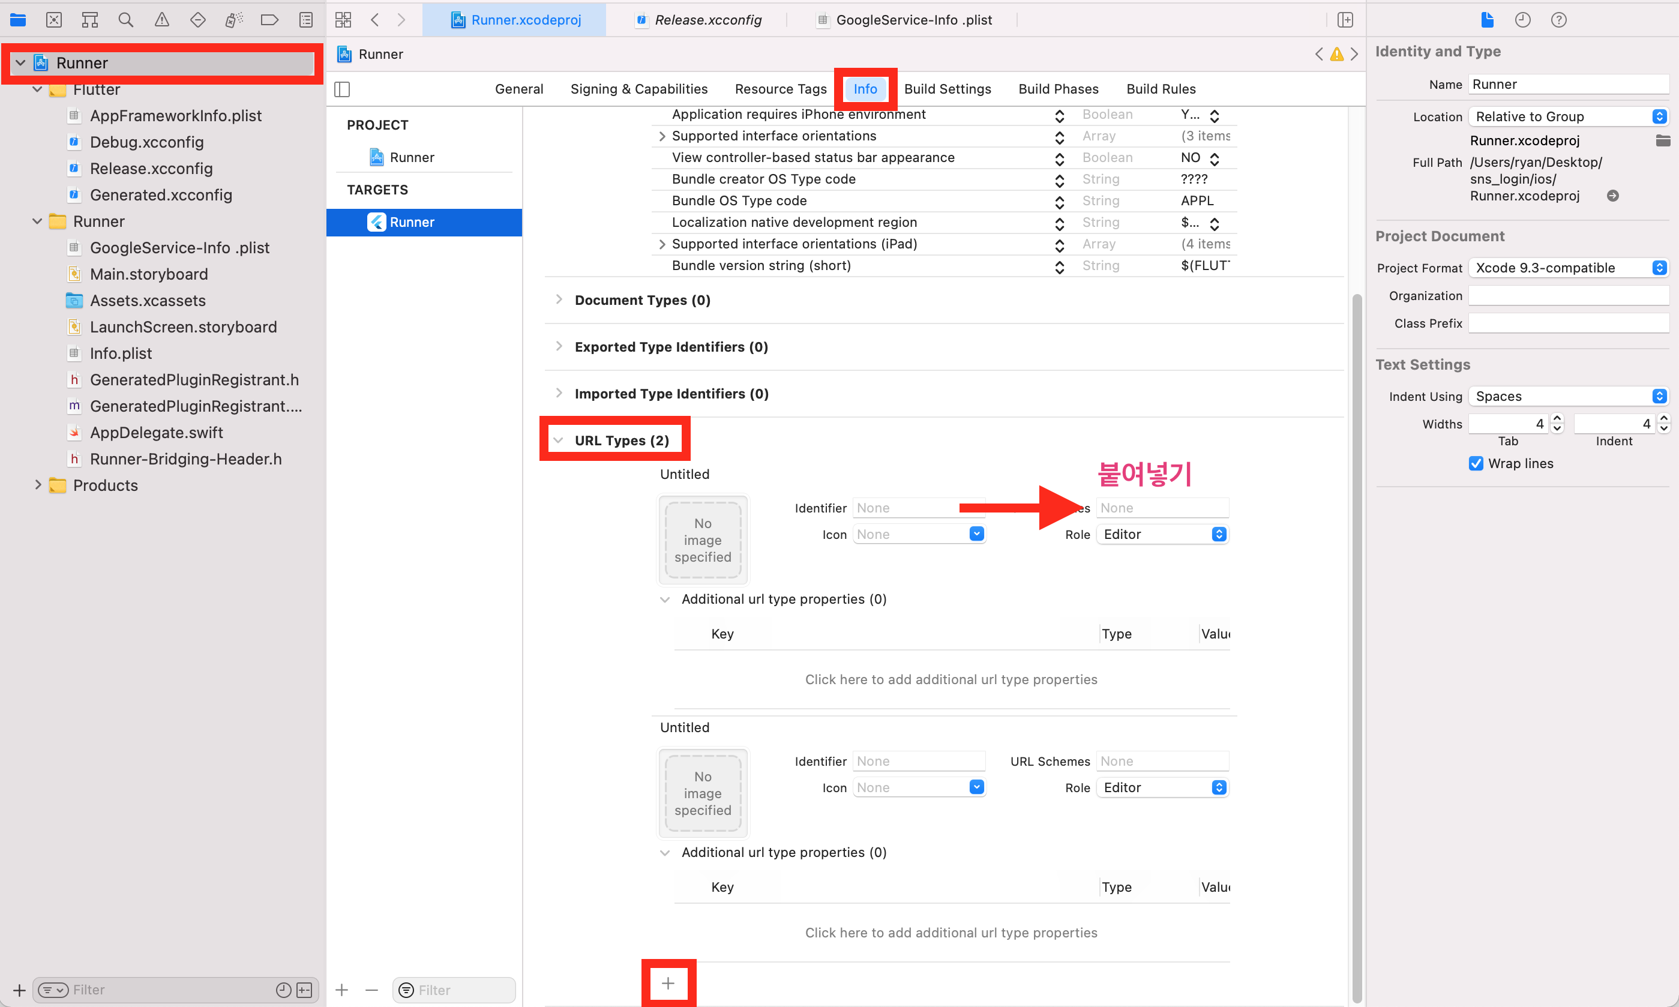
Task: Add an editor pane on right
Action: 1345,20
